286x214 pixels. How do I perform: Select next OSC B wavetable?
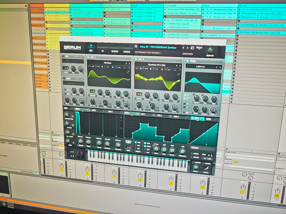point(180,66)
